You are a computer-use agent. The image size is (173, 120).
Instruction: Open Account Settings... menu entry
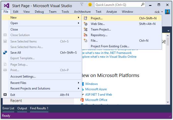point(42,77)
